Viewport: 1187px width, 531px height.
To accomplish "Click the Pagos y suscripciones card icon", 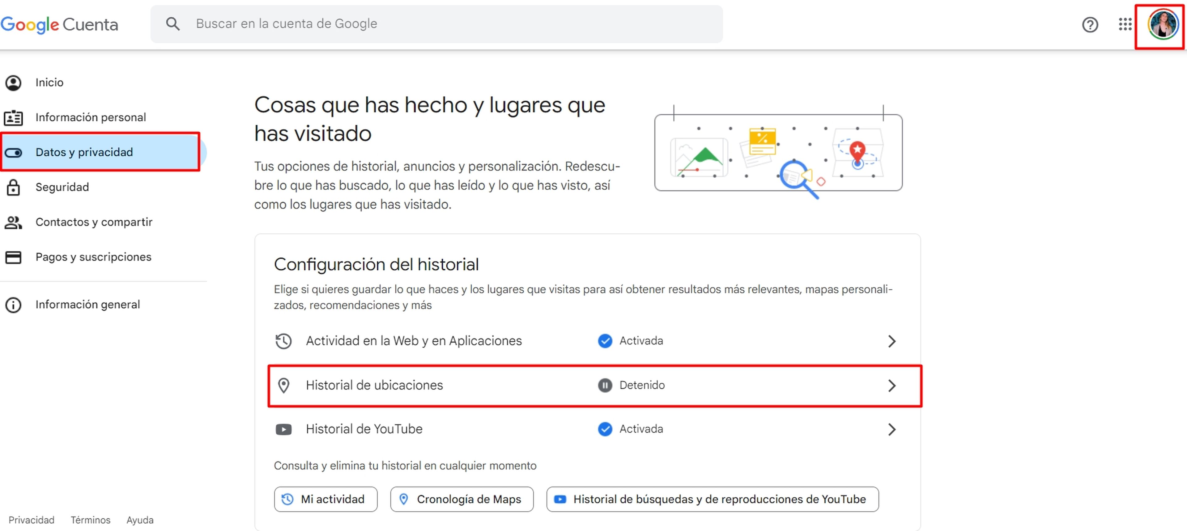I will 13,257.
